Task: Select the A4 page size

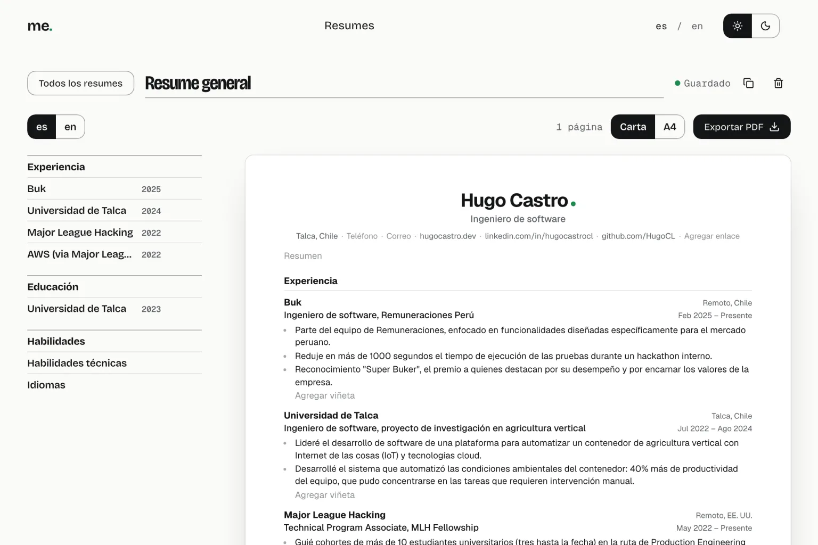Action: click(670, 127)
